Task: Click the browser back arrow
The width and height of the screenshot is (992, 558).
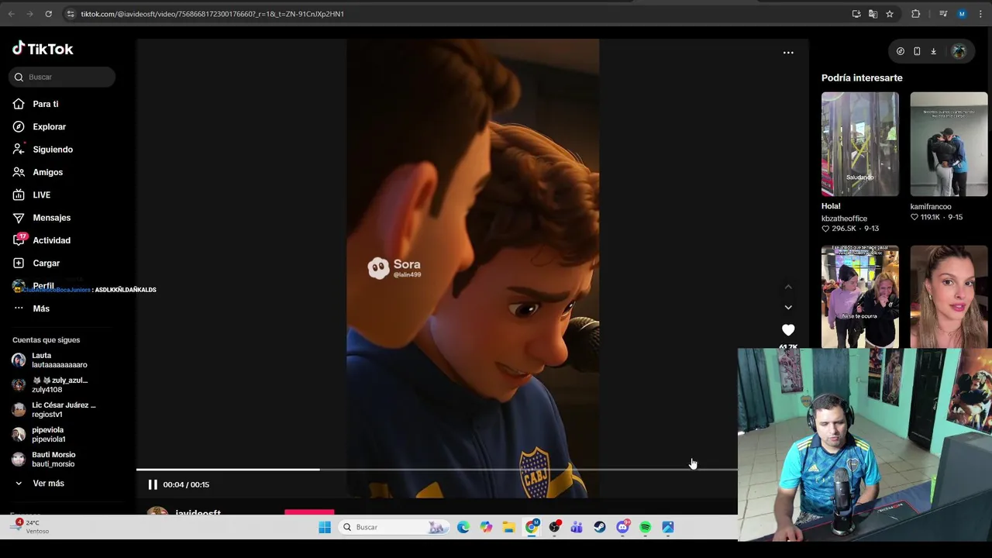Action: [12, 14]
